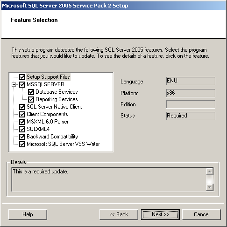Select the SQLXML4 feature label

38,129
